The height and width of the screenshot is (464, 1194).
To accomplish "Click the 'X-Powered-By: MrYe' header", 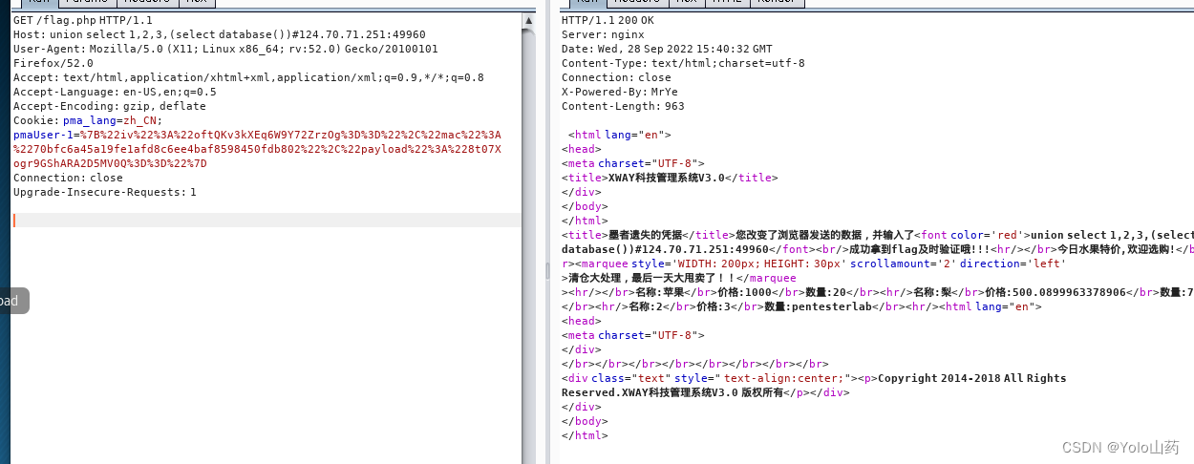I will [620, 92].
